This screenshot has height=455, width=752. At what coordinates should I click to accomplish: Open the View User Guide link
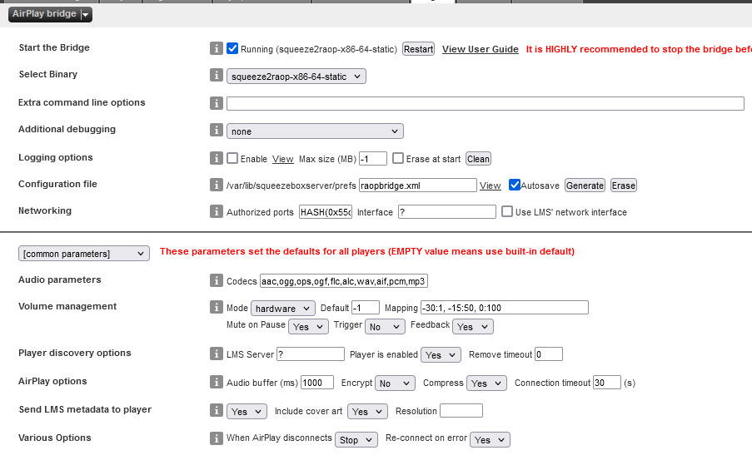click(480, 49)
